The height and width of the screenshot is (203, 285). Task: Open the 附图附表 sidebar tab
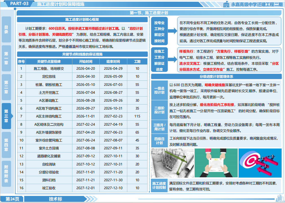coord(6,174)
